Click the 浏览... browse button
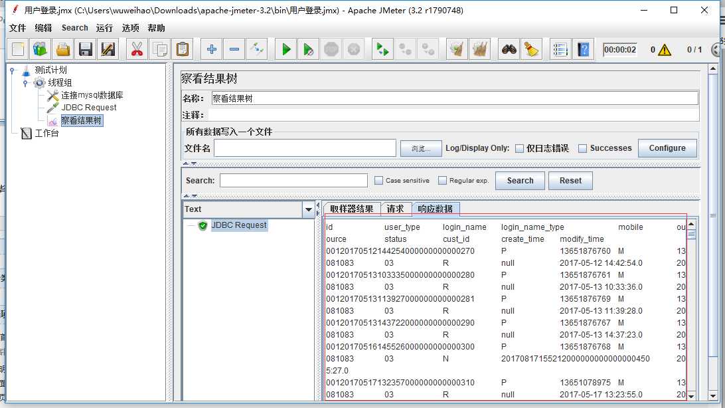 click(421, 148)
